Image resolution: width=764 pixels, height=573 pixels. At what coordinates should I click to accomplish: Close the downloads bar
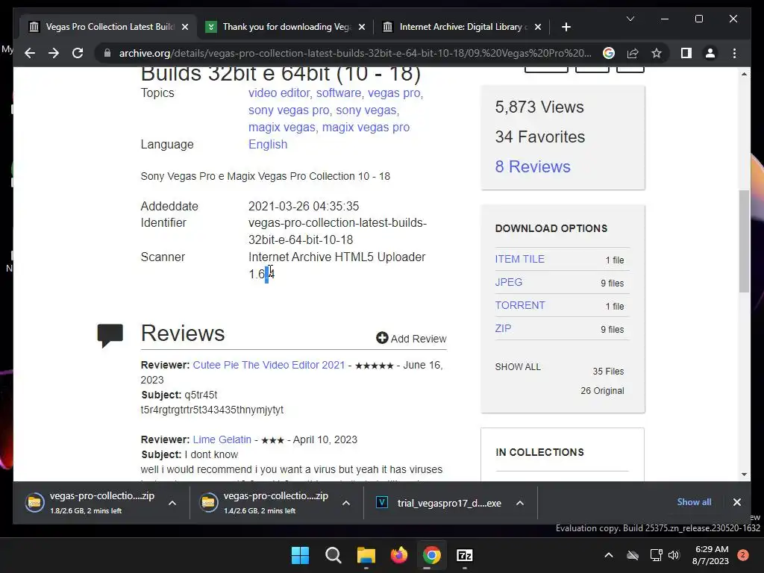736,502
